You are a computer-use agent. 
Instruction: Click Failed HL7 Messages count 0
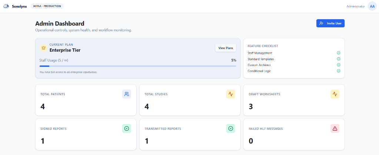point(251,141)
